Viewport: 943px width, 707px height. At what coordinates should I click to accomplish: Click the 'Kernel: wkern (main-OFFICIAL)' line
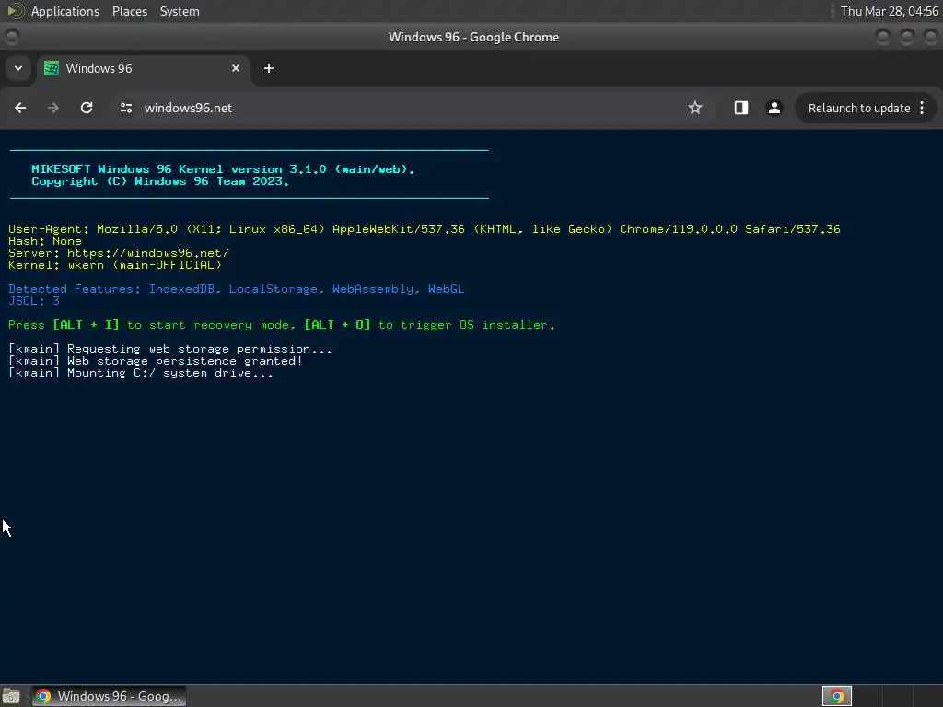[x=115, y=265]
